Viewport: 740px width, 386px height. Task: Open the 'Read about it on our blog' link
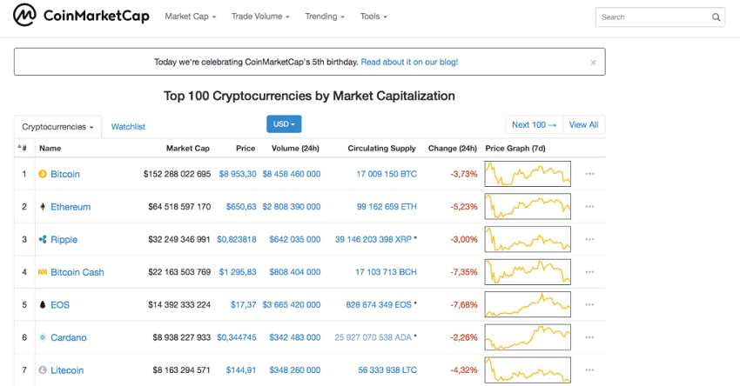(x=409, y=63)
